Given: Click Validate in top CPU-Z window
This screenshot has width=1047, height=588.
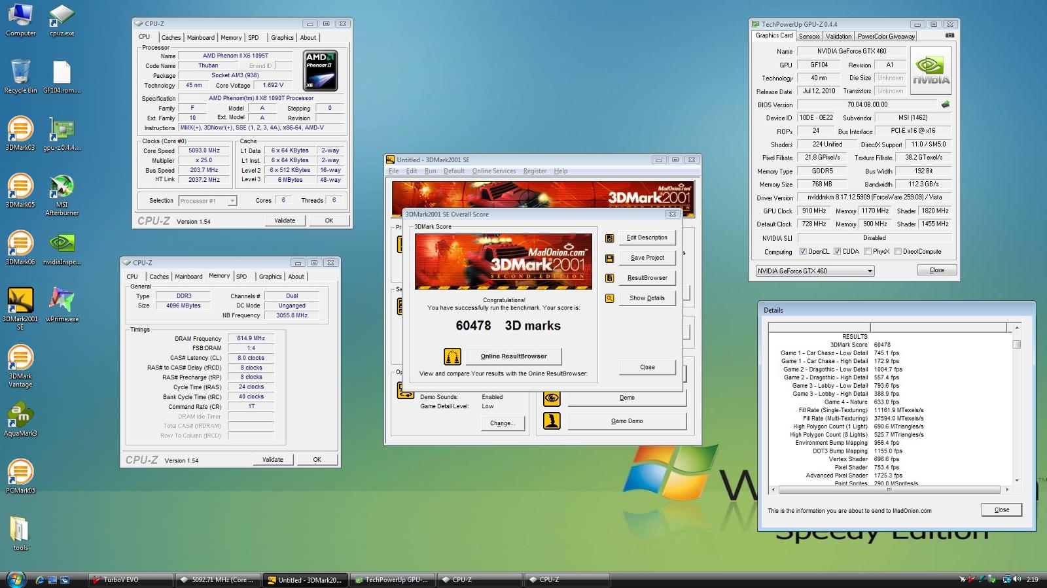Looking at the screenshot, I should tap(285, 220).
